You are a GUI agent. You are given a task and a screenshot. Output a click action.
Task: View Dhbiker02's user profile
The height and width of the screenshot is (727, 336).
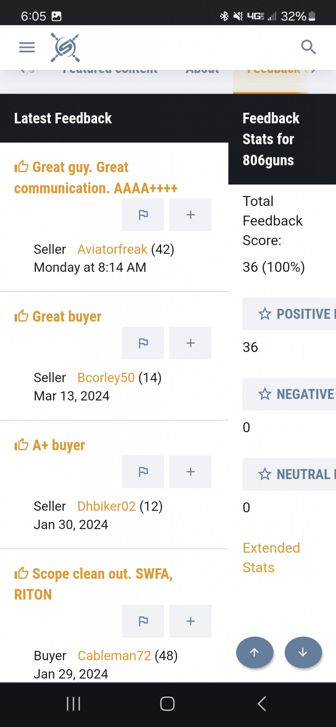(x=107, y=506)
